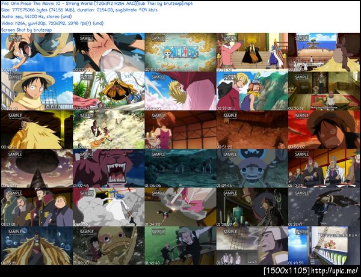
Task: Open the thumbnail with palm trees and greenhouse dome
Action: [109, 91]
